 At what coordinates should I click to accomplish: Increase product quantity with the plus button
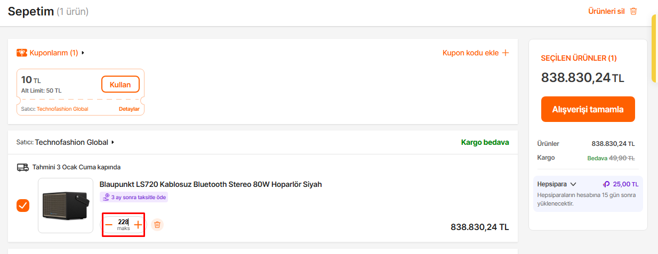(138, 225)
